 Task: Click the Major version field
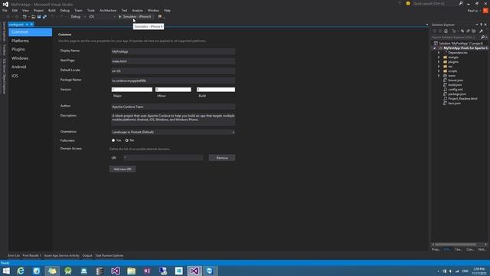coord(132,90)
